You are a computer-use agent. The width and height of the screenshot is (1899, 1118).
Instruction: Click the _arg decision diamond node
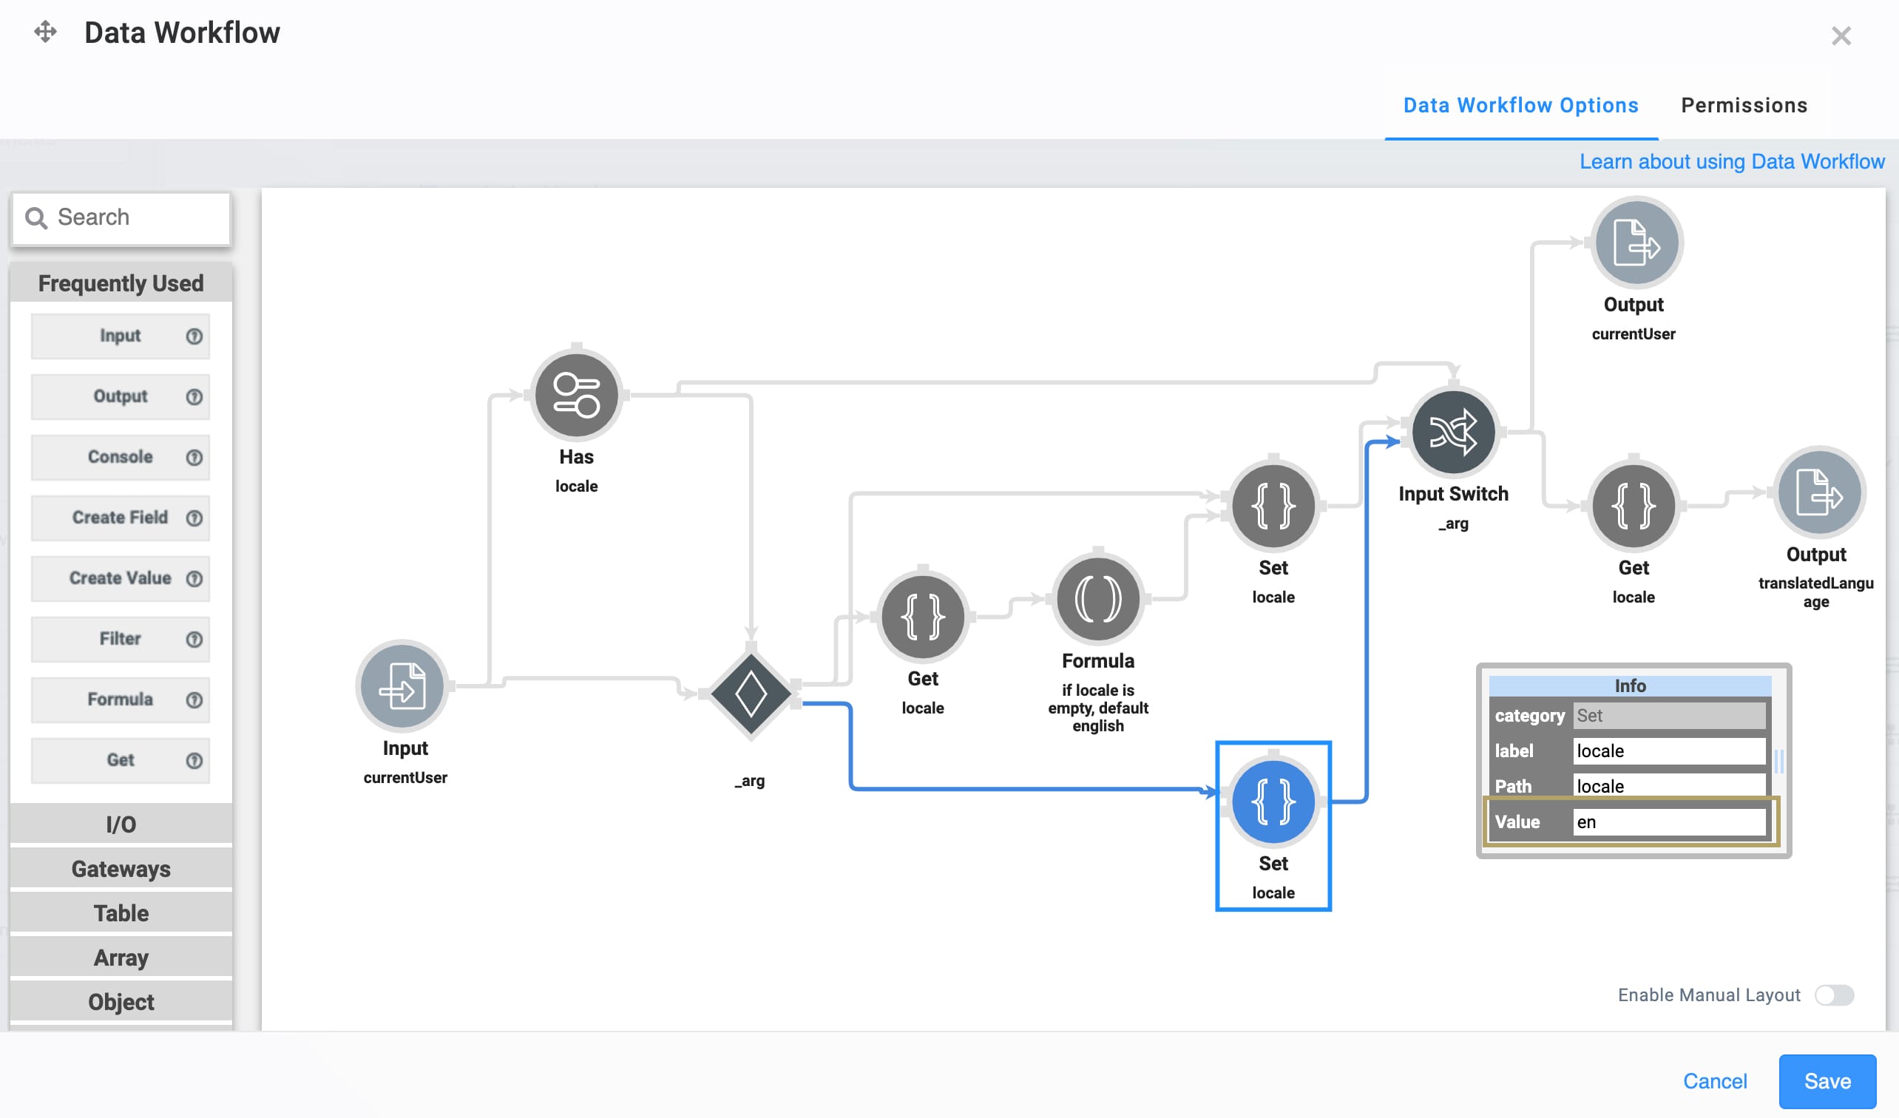751,694
